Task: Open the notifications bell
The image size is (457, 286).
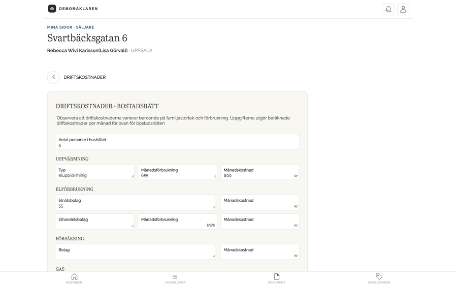Action: coord(388,9)
